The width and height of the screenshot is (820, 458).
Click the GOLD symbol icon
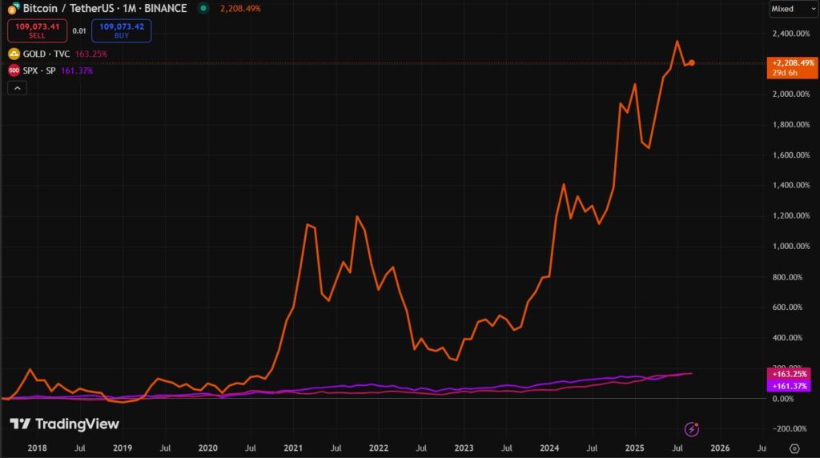[x=14, y=54]
